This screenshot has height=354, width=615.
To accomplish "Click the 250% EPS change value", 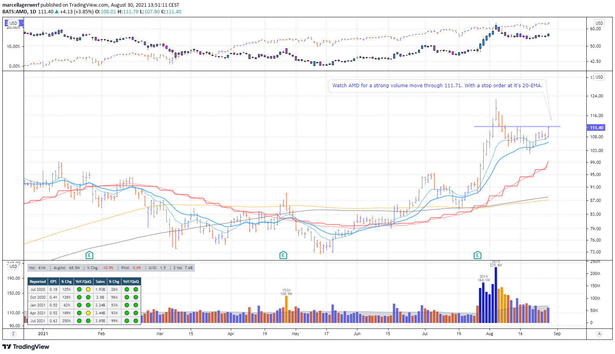I will [66, 321].
